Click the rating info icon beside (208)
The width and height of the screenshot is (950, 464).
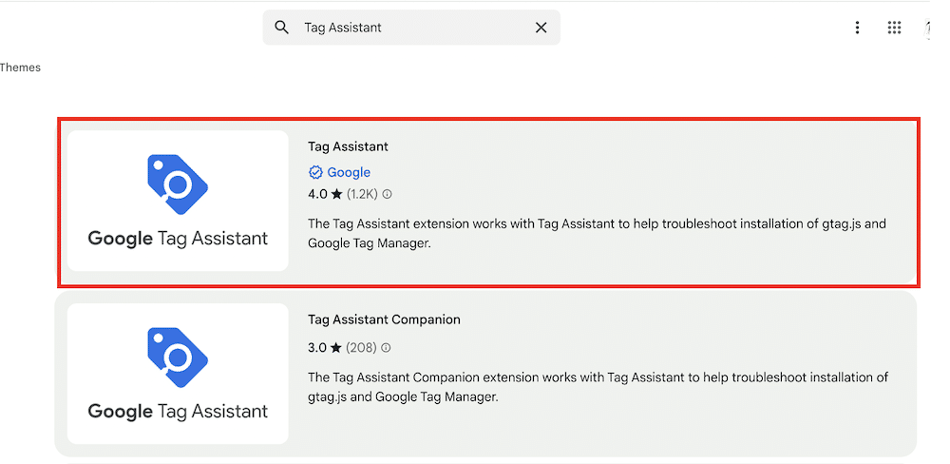pos(387,348)
